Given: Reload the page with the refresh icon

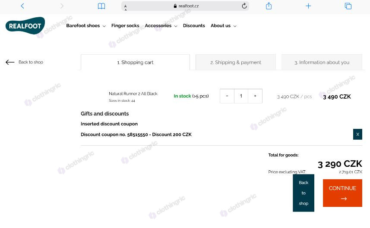Looking at the screenshot, I should 244,6.
